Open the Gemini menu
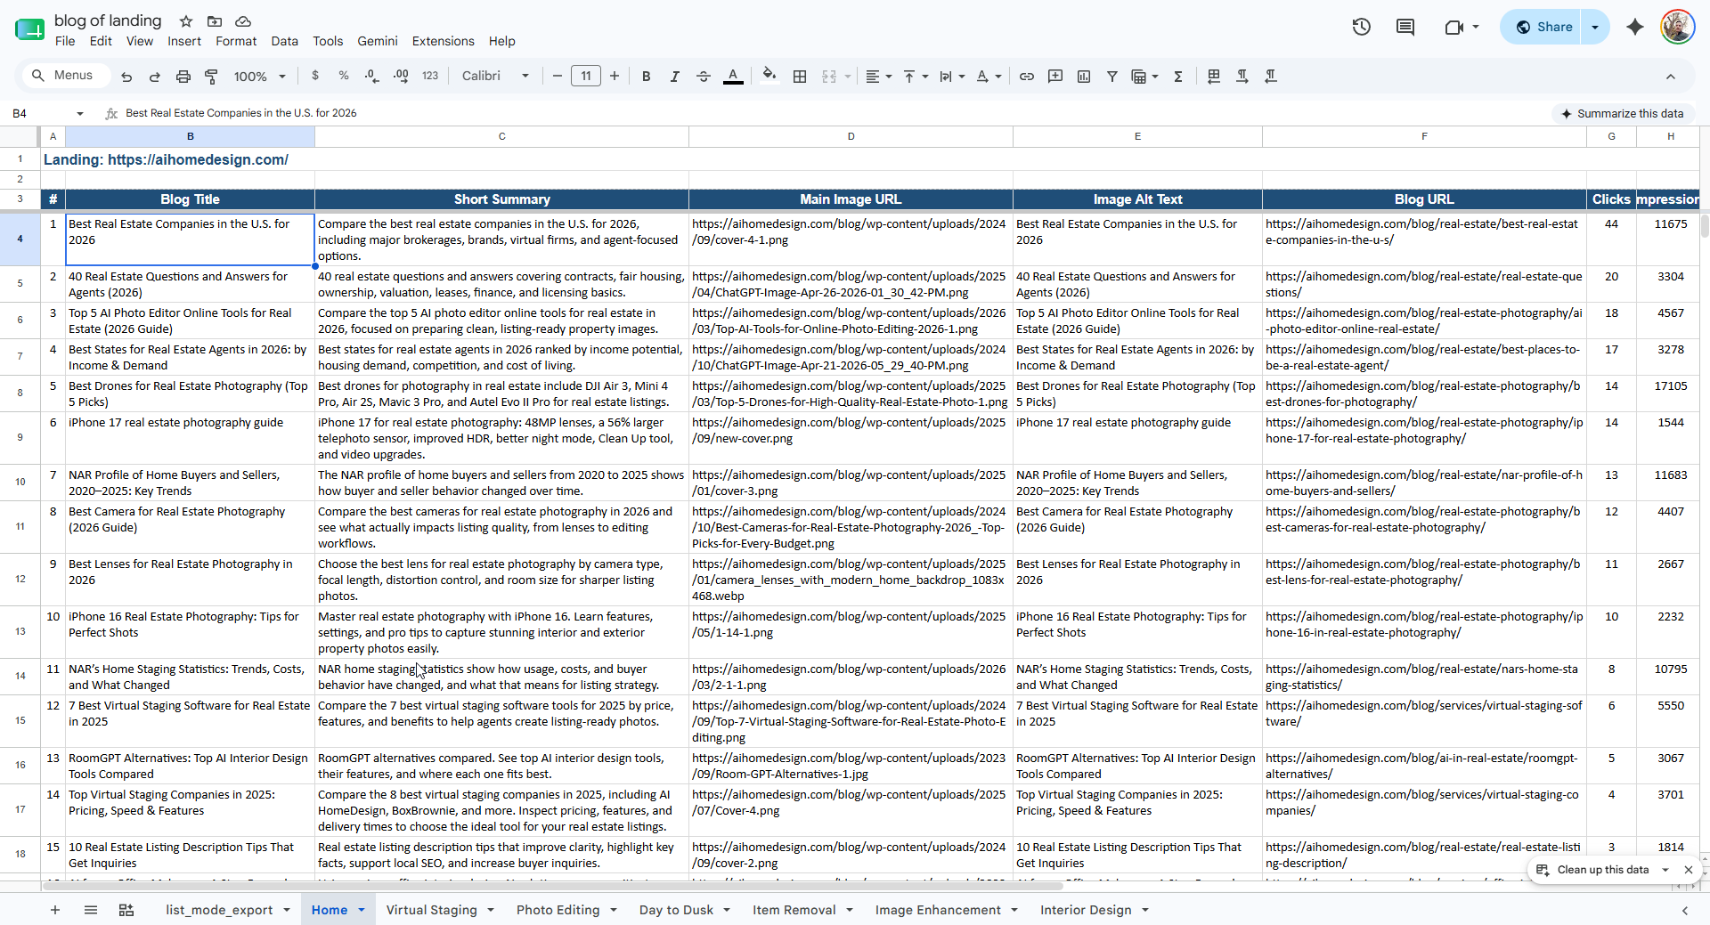Viewport: 1710px width, 925px height. click(378, 41)
